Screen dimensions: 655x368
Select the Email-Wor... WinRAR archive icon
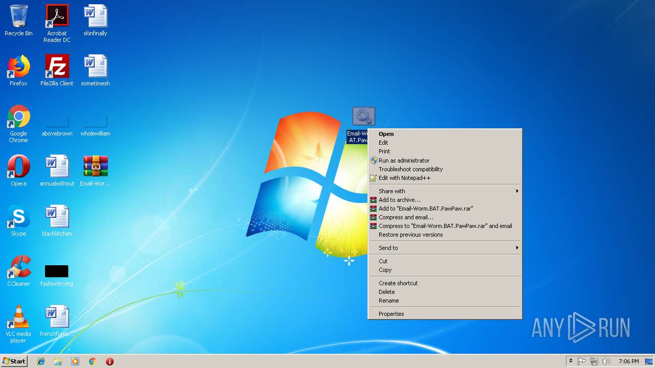point(95,171)
